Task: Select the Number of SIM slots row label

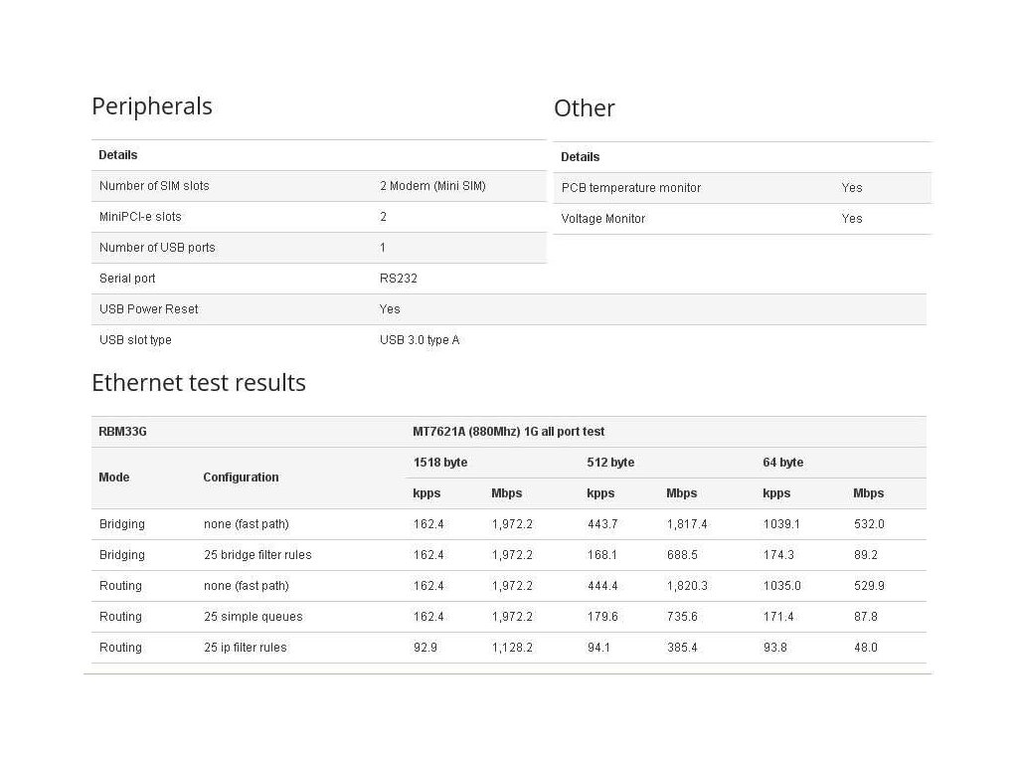Action: click(x=154, y=186)
